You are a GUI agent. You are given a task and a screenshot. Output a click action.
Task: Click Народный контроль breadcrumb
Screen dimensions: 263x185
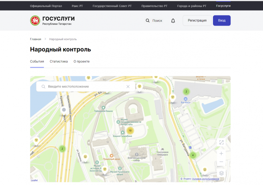click(63, 39)
